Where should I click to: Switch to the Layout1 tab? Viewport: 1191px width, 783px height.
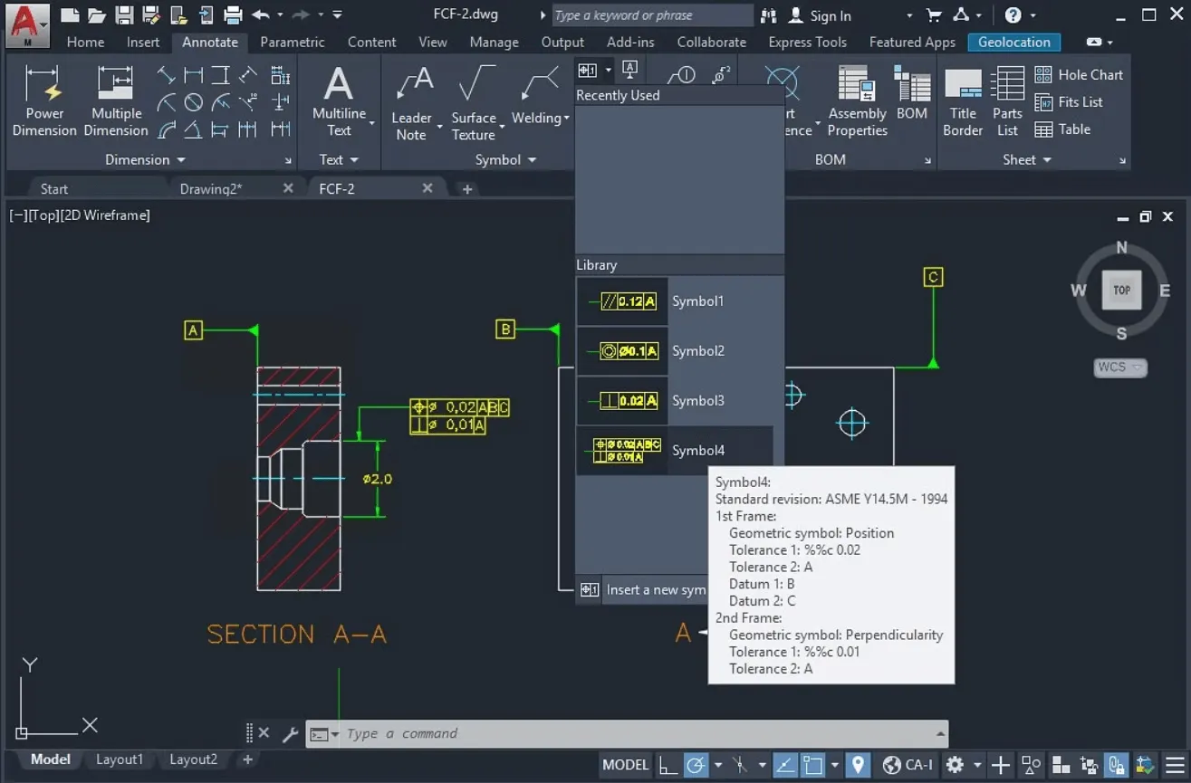click(120, 759)
